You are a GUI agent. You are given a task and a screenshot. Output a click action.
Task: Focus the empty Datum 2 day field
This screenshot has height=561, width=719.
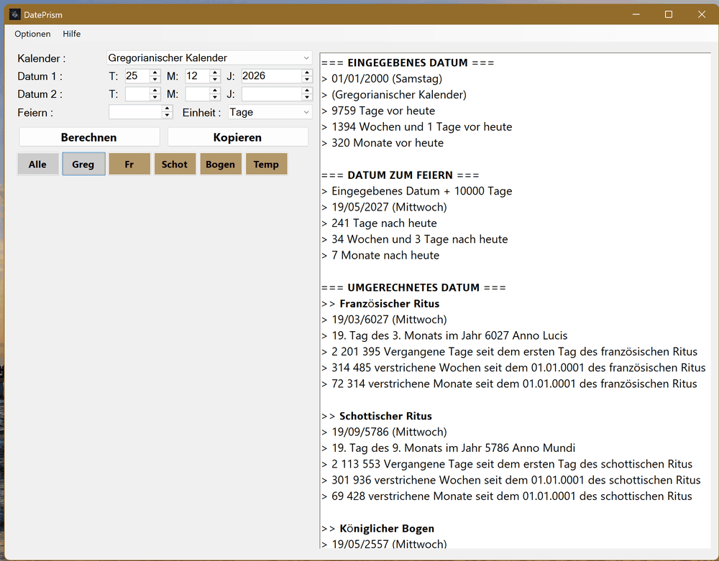coord(137,94)
